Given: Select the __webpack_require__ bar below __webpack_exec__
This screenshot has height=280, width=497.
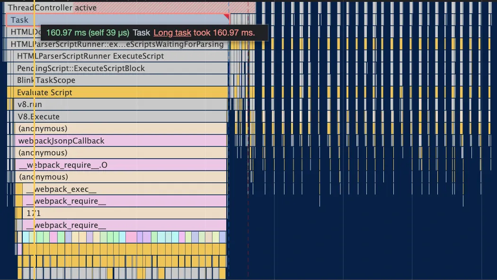Looking at the screenshot, I should click(125, 201).
